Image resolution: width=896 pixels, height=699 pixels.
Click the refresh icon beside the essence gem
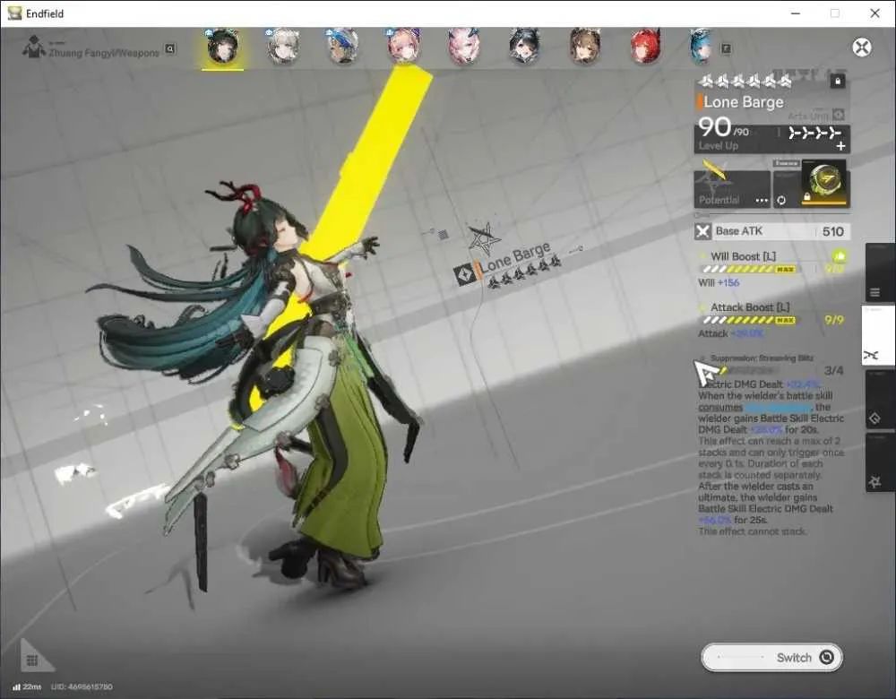point(781,201)
